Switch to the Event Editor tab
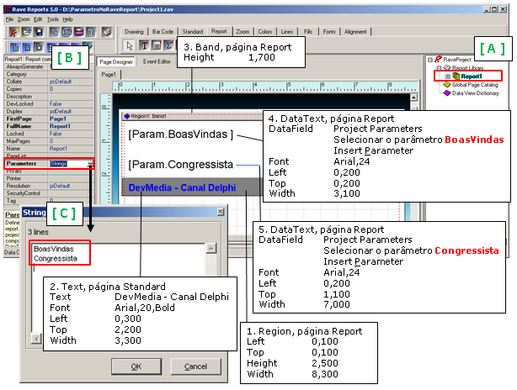Screen dimensions: 517x390 pyautogui.click(x=157, y=61)
